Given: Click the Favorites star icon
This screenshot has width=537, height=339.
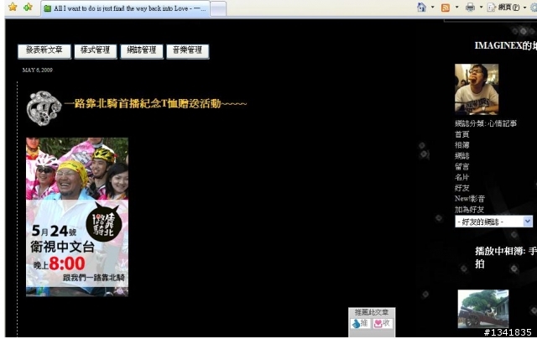Looking at the screenshot, I should [13, 7].
